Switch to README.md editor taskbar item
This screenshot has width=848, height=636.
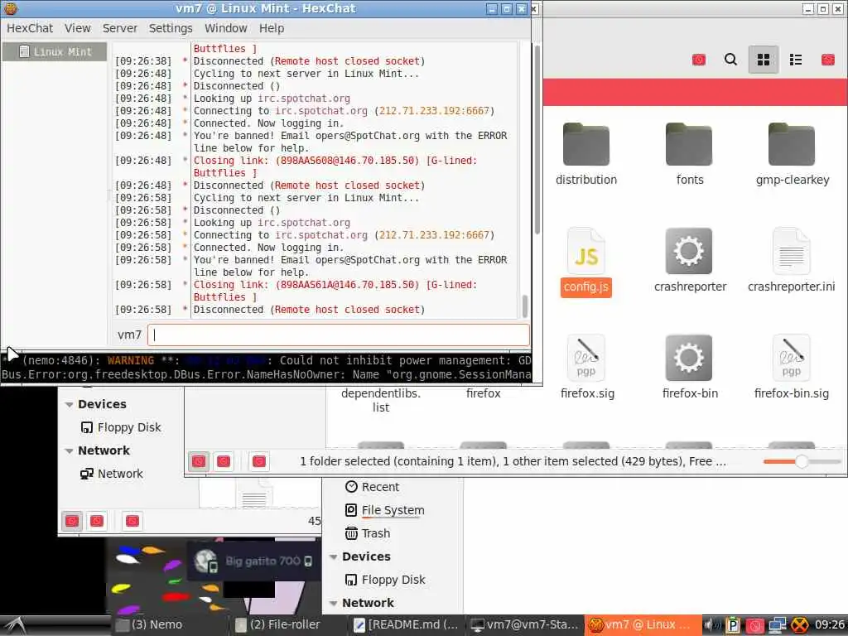coord(406,624)
